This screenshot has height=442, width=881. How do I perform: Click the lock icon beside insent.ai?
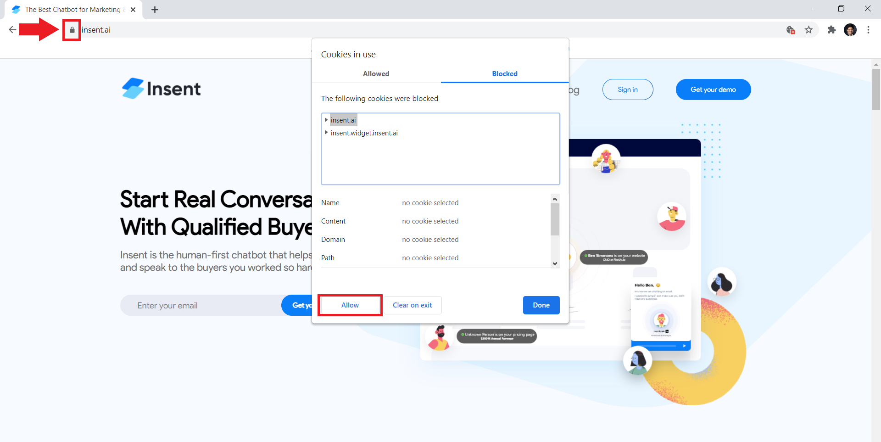point(72,30)
